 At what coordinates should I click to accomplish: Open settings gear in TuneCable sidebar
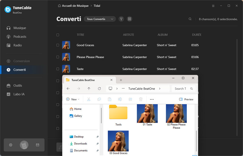click(x=11, y=145)
